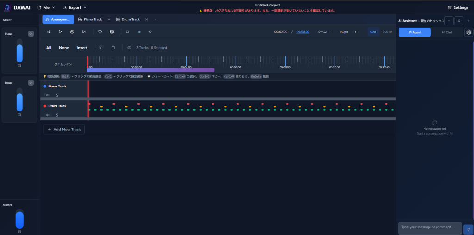The width and height of the screenshot is (474, 235).
Task: Mute the Piano channel in Mixer
Action: coord(31,34)
